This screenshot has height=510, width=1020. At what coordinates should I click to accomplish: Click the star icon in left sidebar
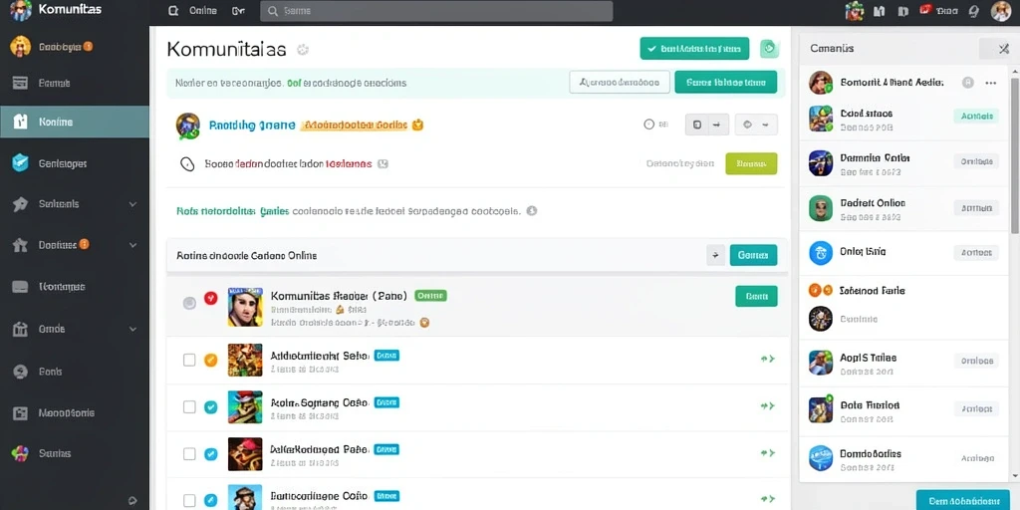(20, 204)
